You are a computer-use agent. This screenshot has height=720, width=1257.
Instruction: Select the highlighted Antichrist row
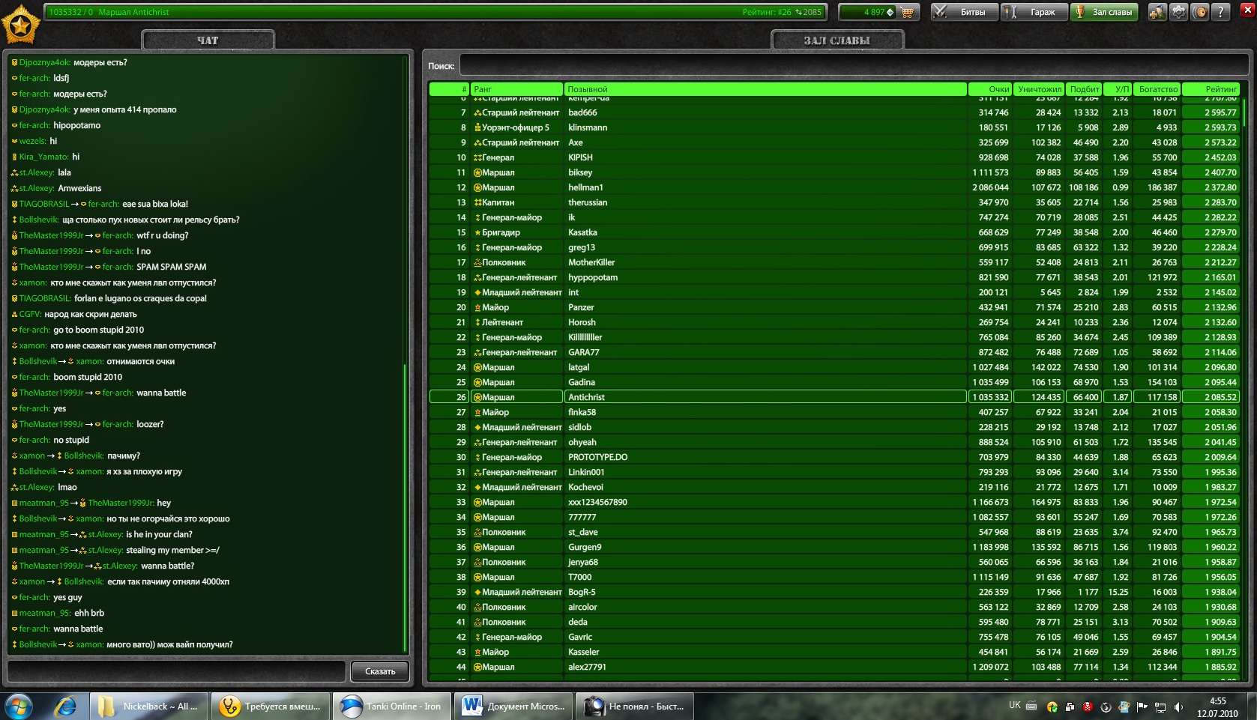[x=834, y=397]
